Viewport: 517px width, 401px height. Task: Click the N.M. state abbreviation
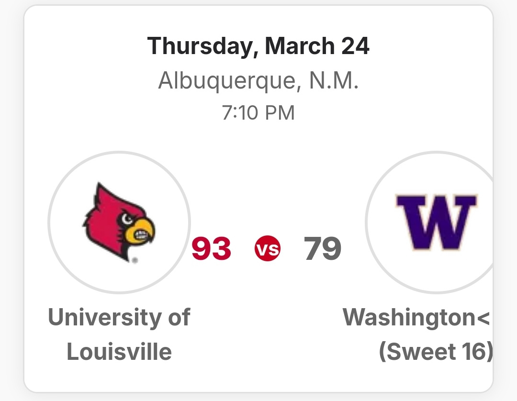coord(333,81)
